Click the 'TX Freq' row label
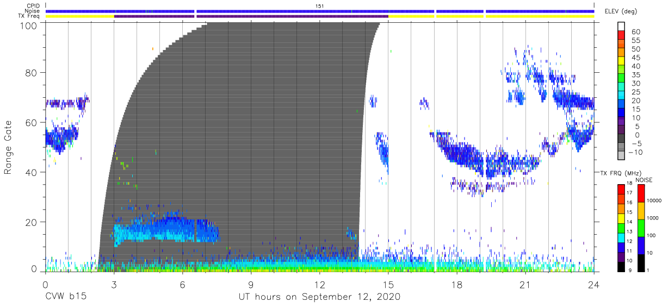668x308 pixels. pos(30,16)
